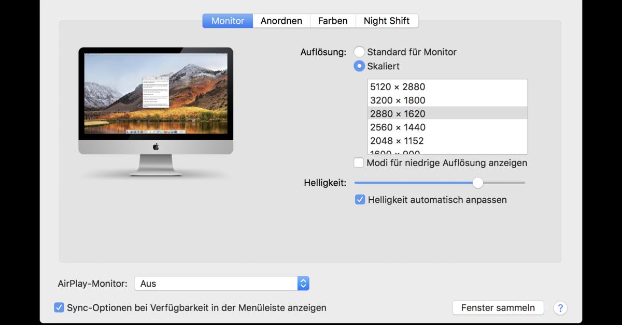The width and height of the screenshot is (622, 325).
Task: Choose the 2880 × 1620 resolution
Action: (x=447, y=113)
